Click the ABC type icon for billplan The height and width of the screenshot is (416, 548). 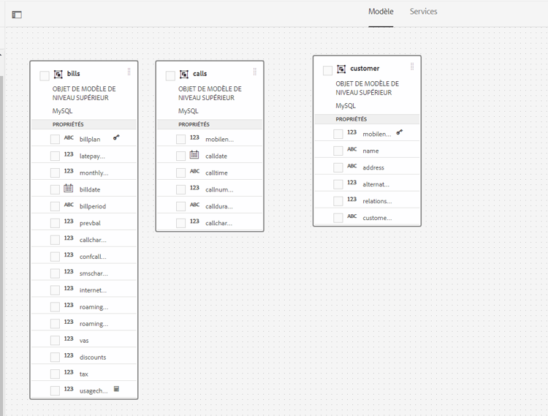[x=69, y=137]
